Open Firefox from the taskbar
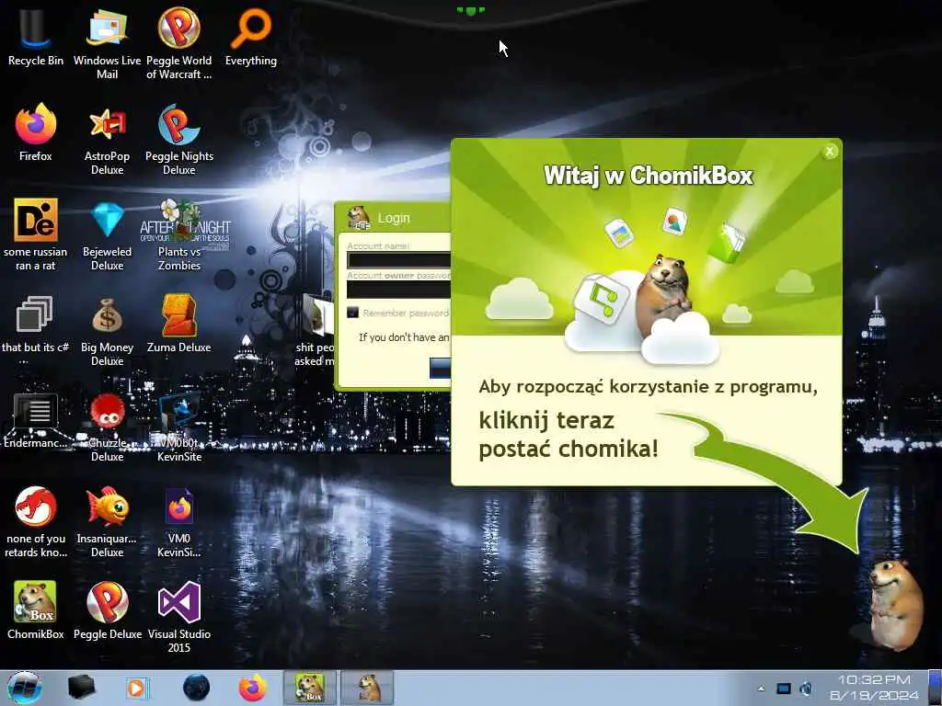This screenshot has width=942, height=706. pos(252,688)
